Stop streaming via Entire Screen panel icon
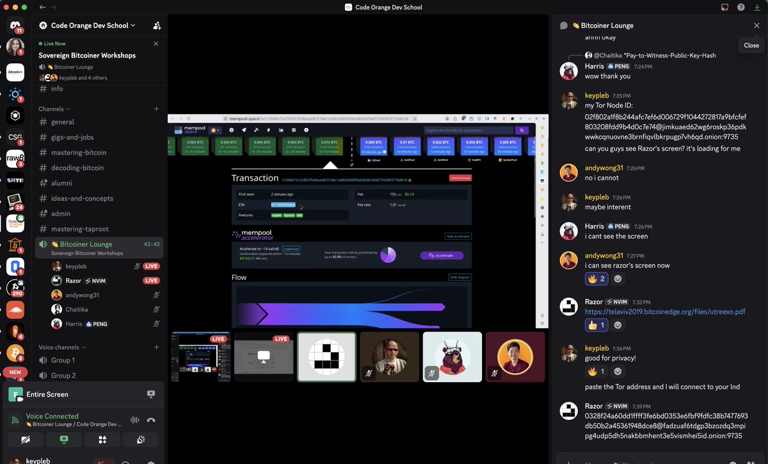The height and width of the screenshot is (464, 768). 151,394
